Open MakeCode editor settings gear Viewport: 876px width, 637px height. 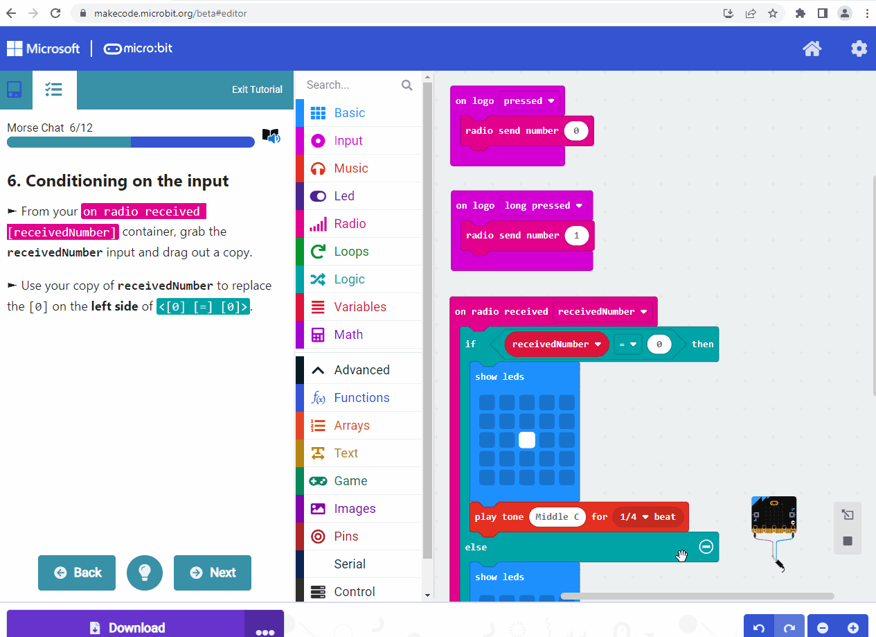coord(859,49)
